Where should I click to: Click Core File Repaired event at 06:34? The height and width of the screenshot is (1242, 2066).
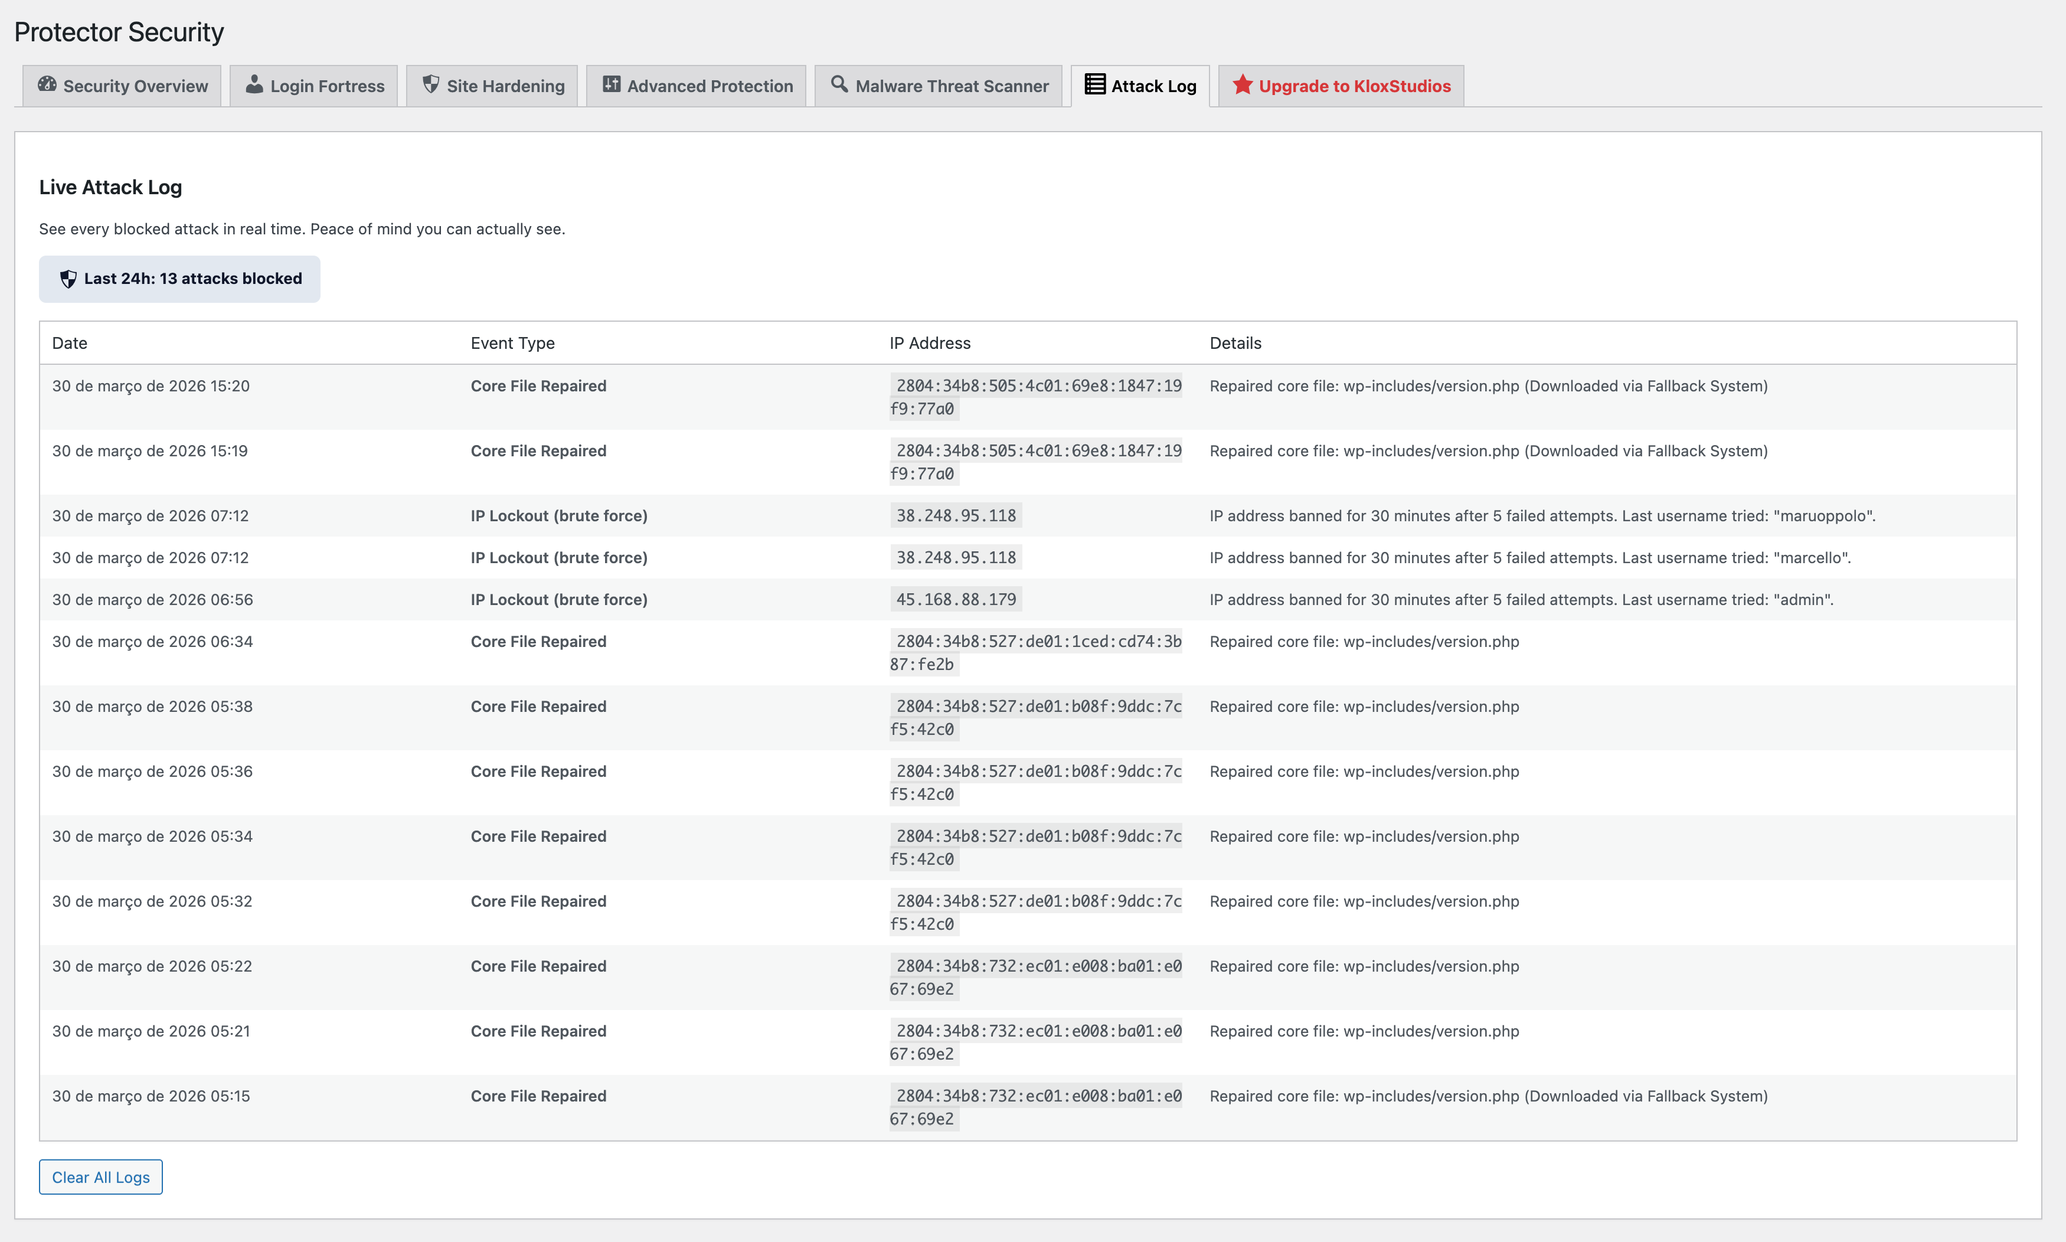pos(538,641)
